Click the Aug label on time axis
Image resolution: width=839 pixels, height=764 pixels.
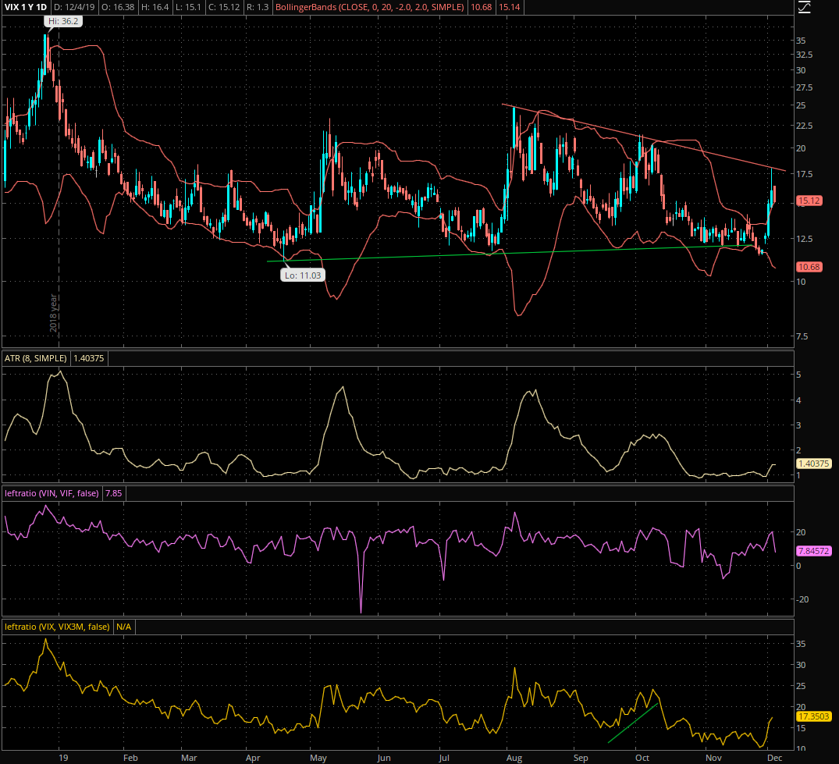coord(513,757)
